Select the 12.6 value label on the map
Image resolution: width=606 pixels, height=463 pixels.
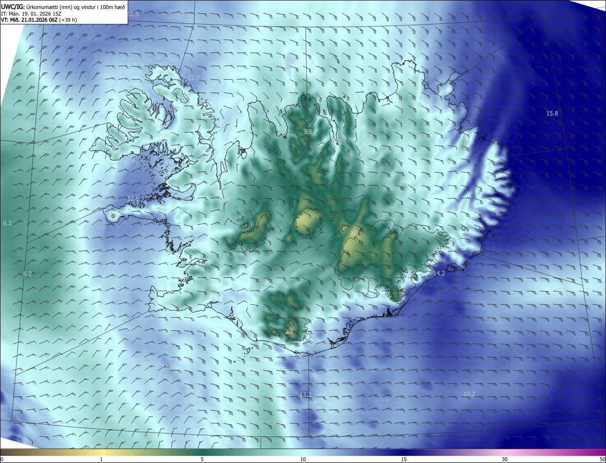(134, 199)
